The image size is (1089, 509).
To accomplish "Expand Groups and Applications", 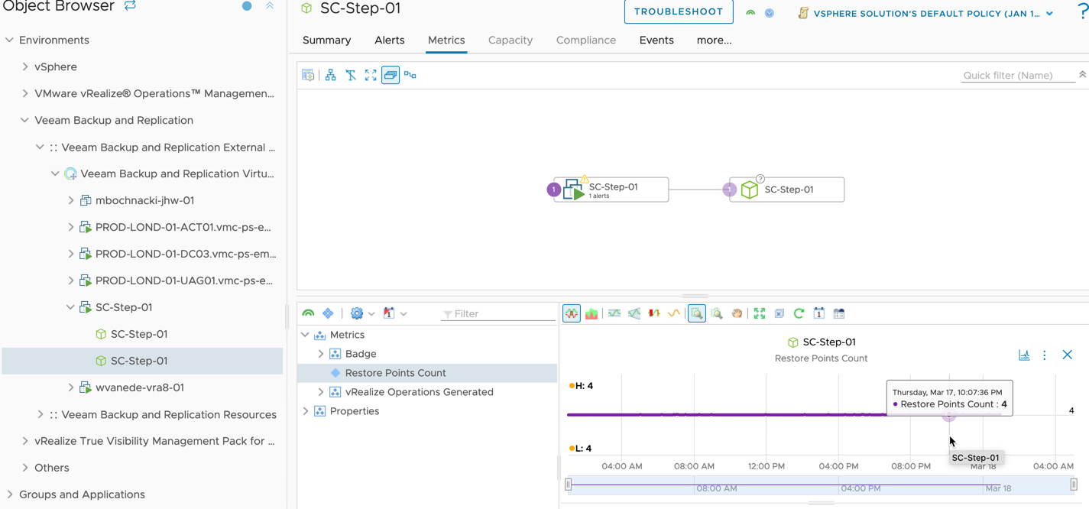I will [9, 494].
